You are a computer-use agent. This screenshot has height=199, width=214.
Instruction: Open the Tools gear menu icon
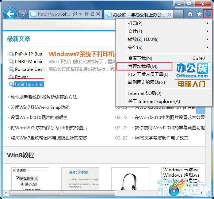(208, 14)
